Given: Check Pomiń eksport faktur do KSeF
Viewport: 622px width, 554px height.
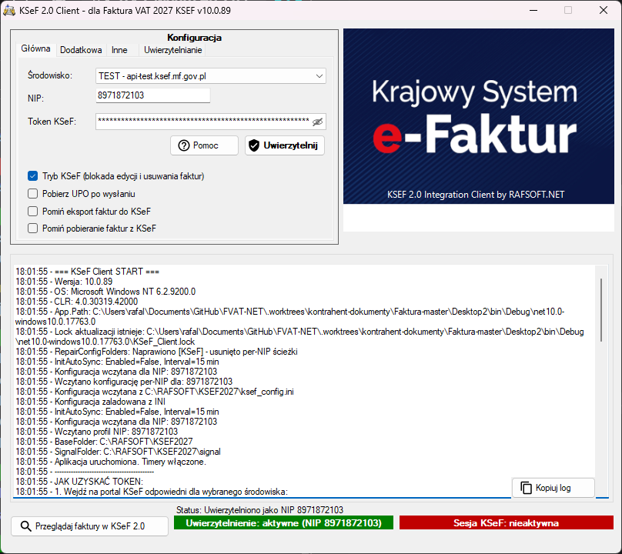Looking at the screenshot, I should tap(33, 211).
